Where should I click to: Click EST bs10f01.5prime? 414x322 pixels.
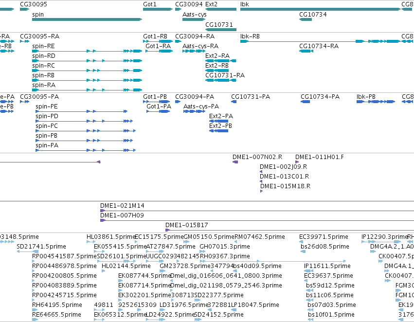click(x=331, y=315)
